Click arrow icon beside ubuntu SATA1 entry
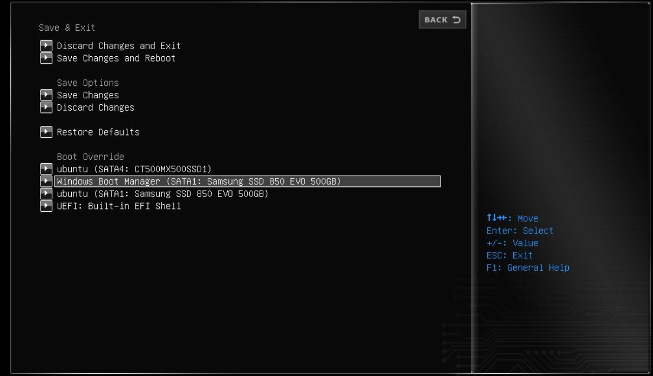The image size is (653, 376). click(46, 193)
